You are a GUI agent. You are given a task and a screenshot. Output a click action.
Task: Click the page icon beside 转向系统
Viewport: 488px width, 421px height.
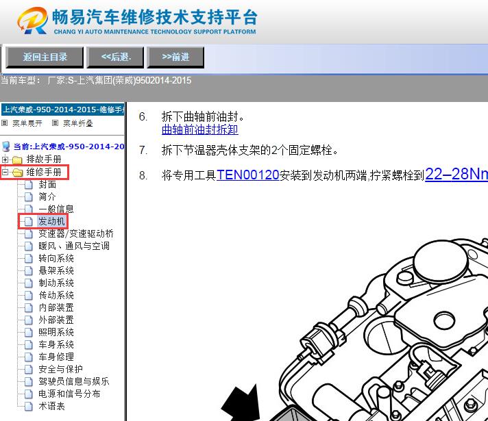tap(29, 258)
